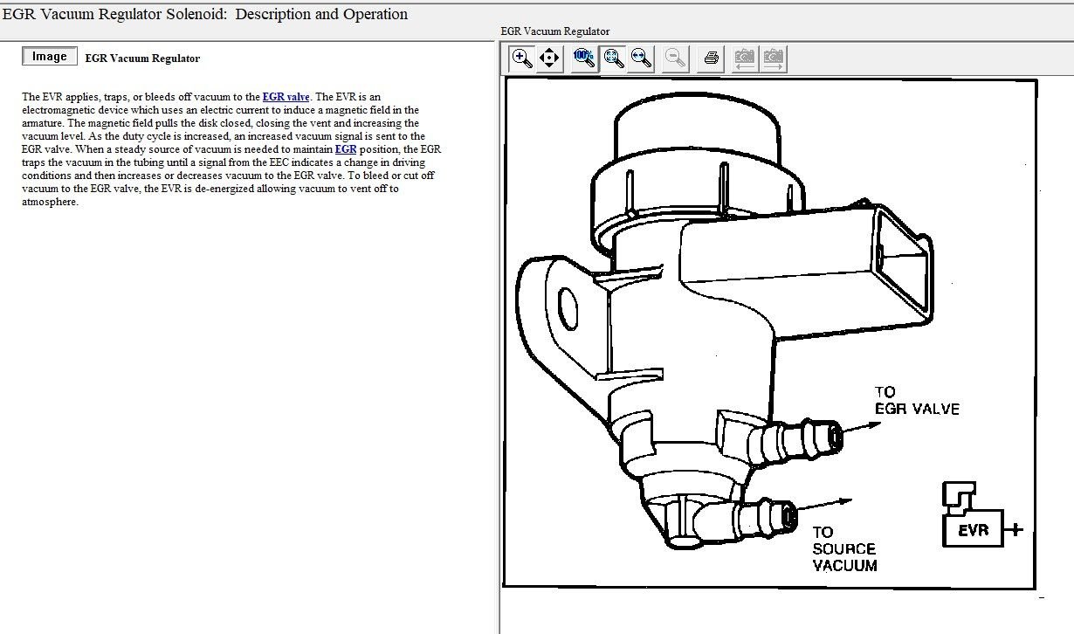The width and height of the screenshot is (1074, 634).
Task: Follow the 'EGR' link before 'position'
Action: pyautogui.click(x=346, y=149)
